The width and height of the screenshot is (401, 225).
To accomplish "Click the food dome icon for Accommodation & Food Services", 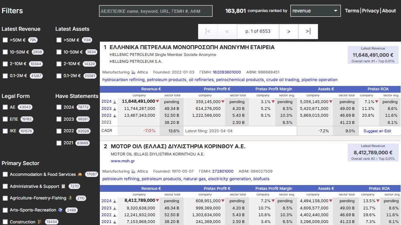I will [80, 175].
